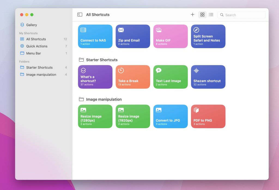This screenshot has width=279, height=190.
Task: Open Starter Shortcuts folder in sidebar
Action: [39, 68]
